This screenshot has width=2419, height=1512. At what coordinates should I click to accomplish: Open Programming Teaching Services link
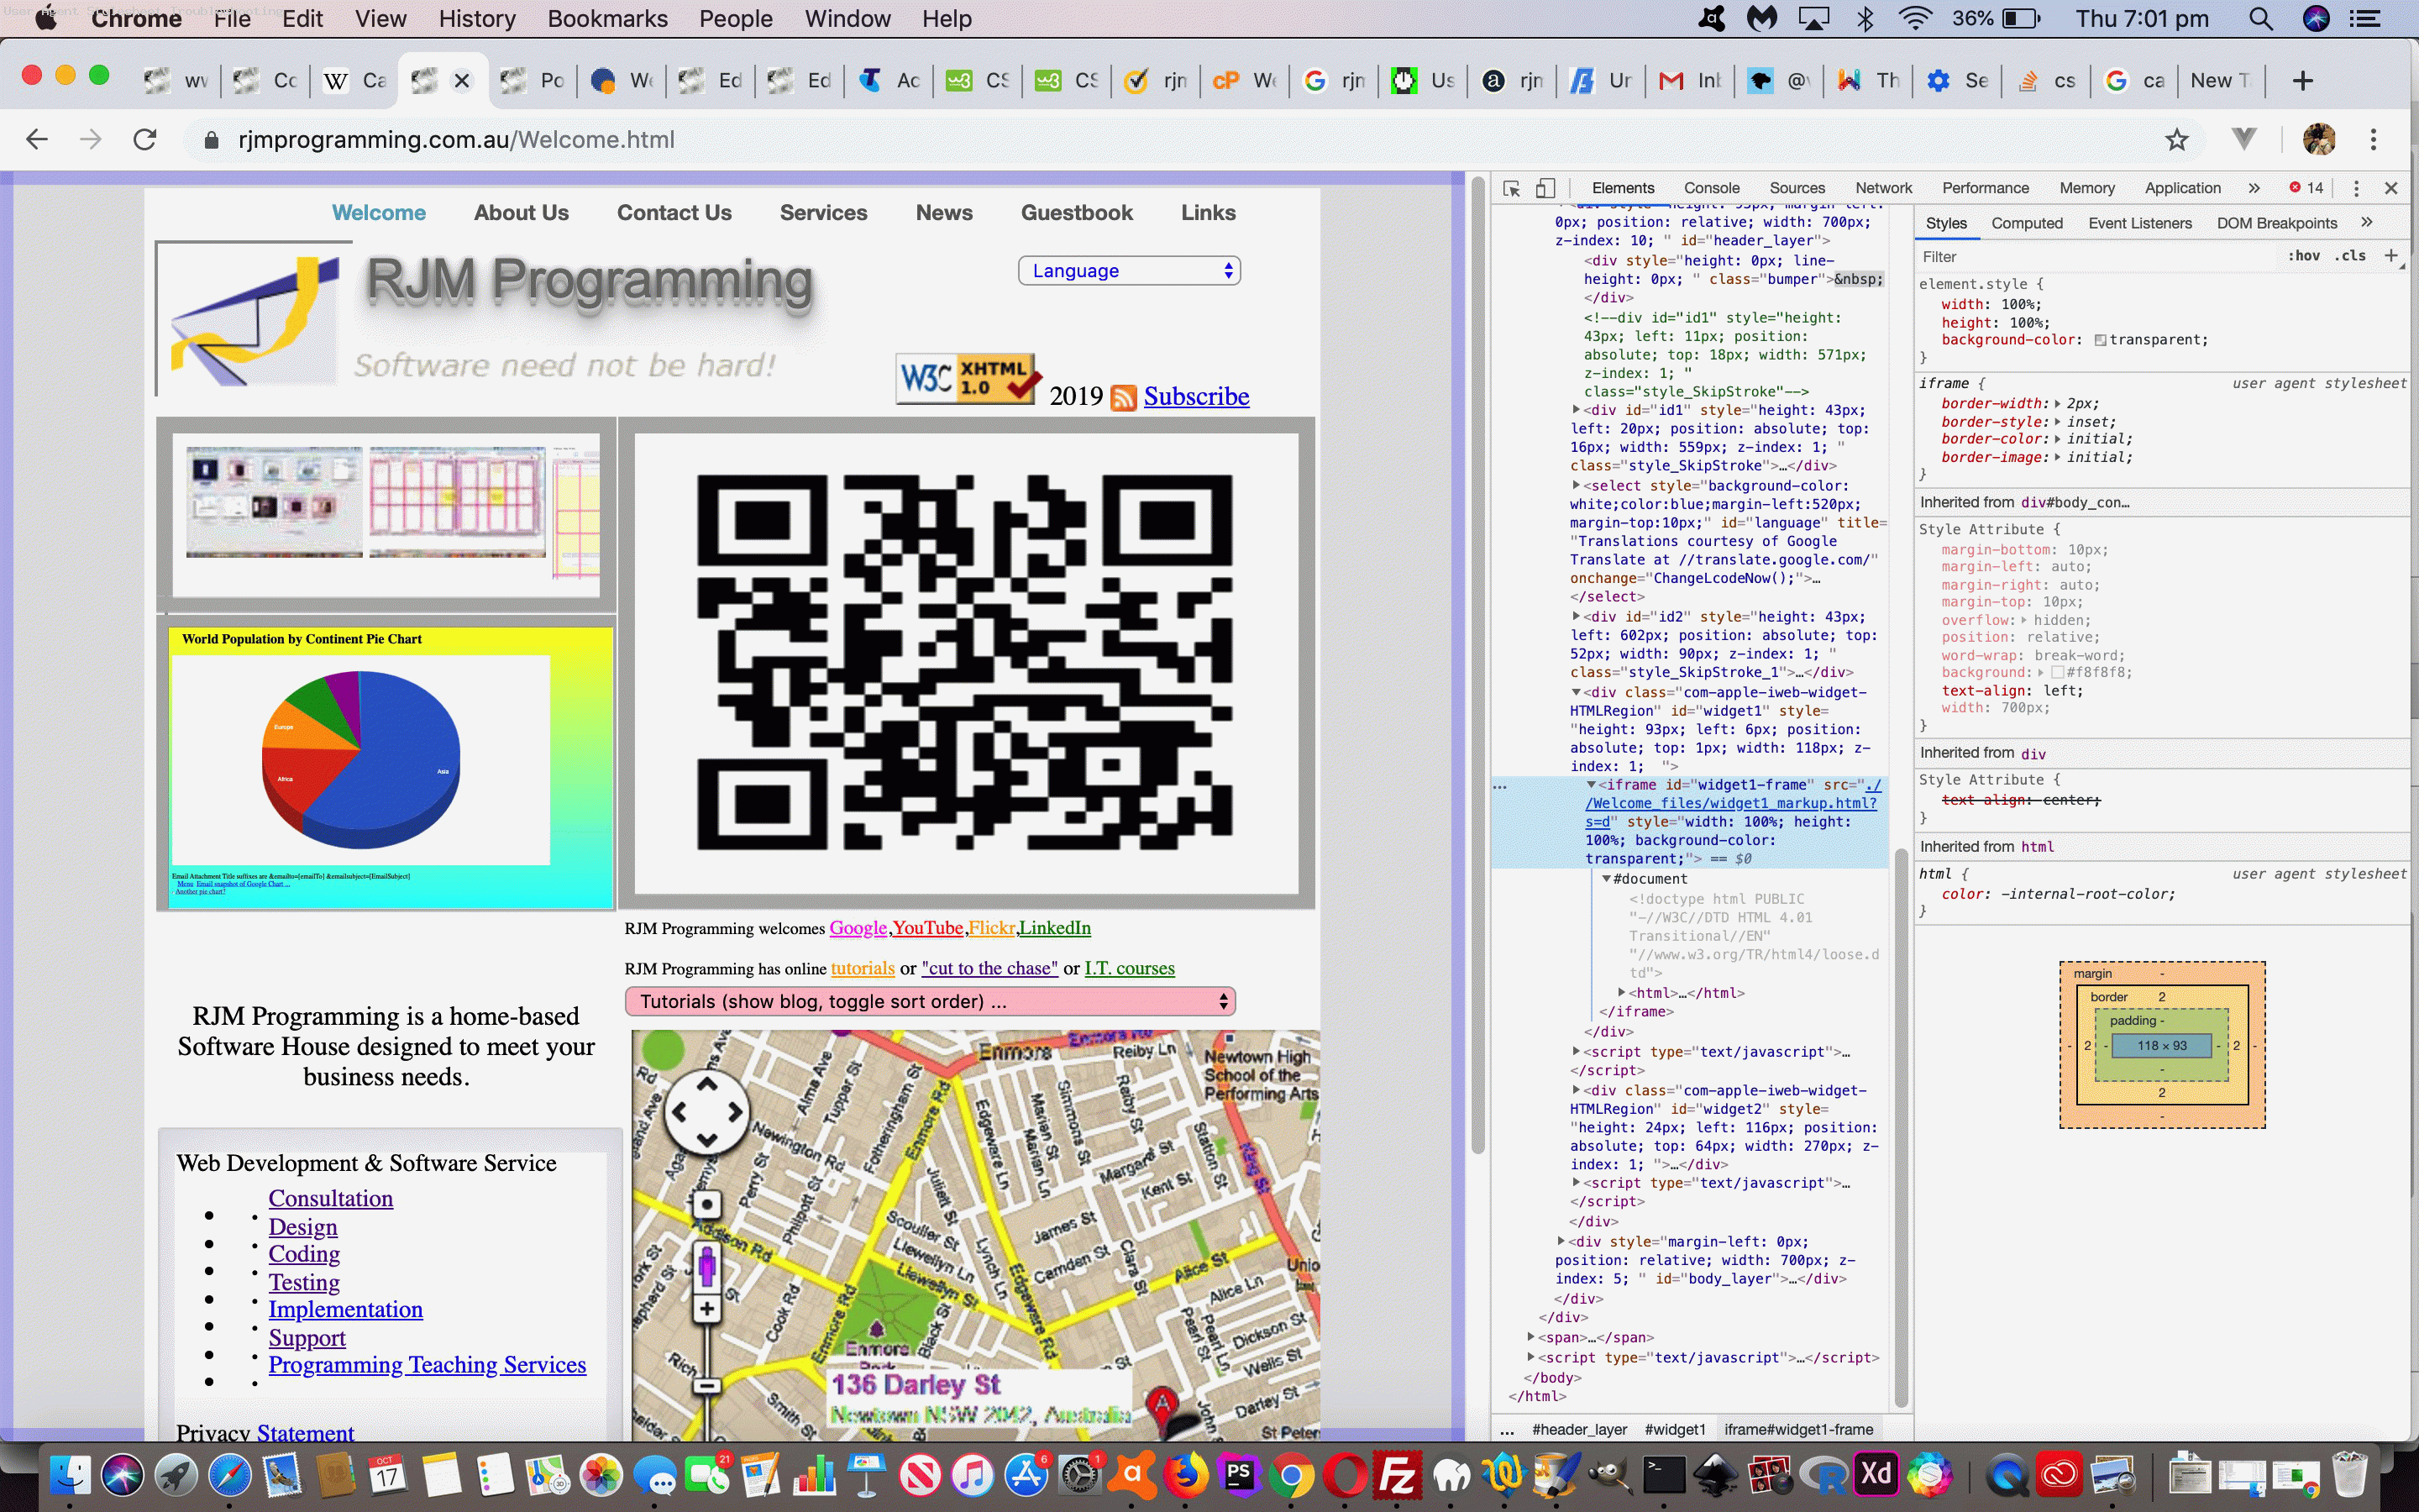[427, 1365]
